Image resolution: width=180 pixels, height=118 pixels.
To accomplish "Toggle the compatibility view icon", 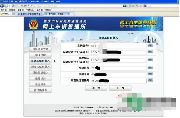I will (133, 6).
